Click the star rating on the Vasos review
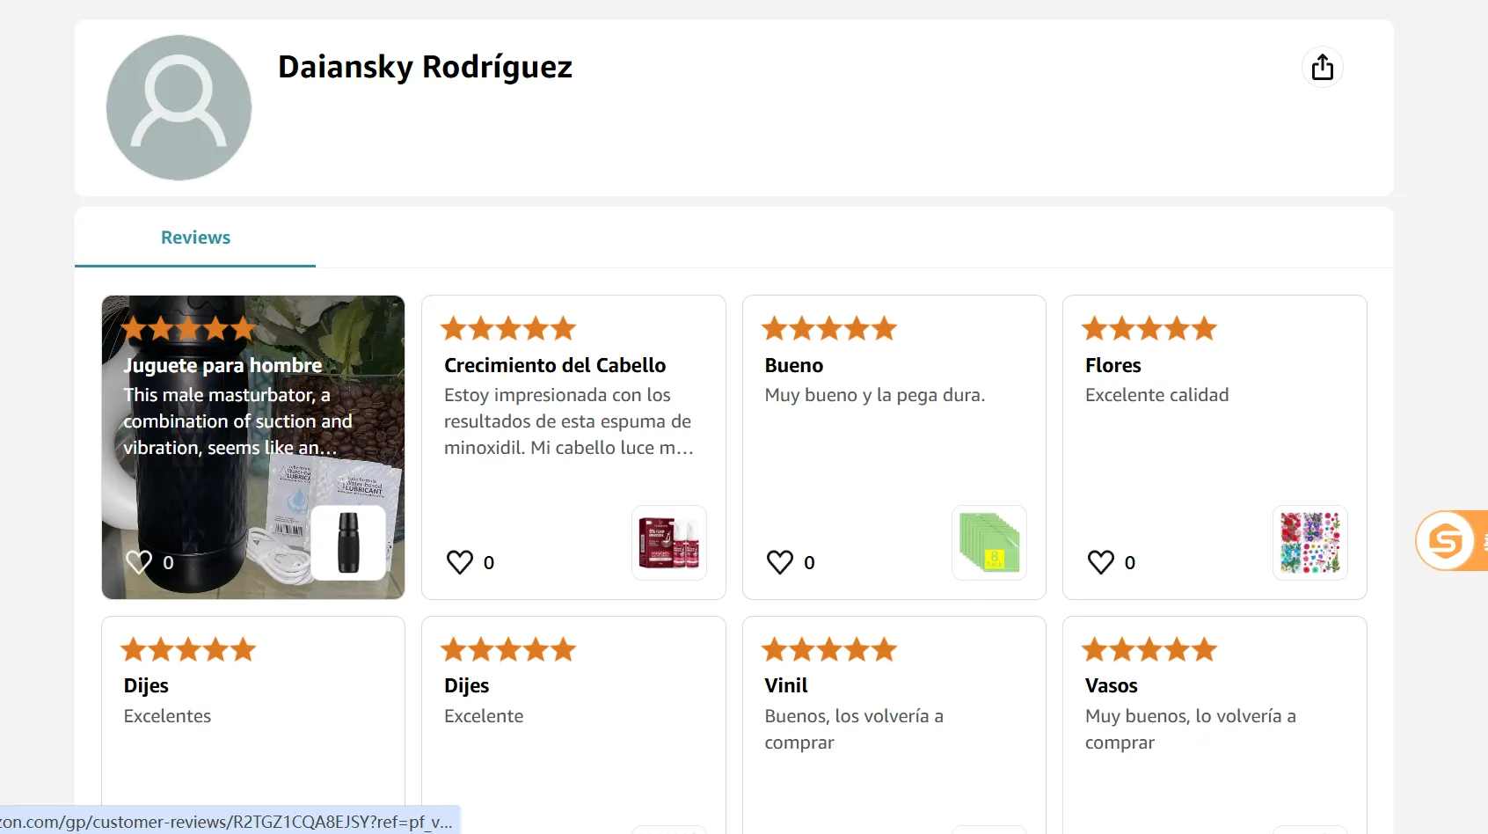Image resolution: width=1488 pixels, height=834 pixels. [x=1149, y=648]
